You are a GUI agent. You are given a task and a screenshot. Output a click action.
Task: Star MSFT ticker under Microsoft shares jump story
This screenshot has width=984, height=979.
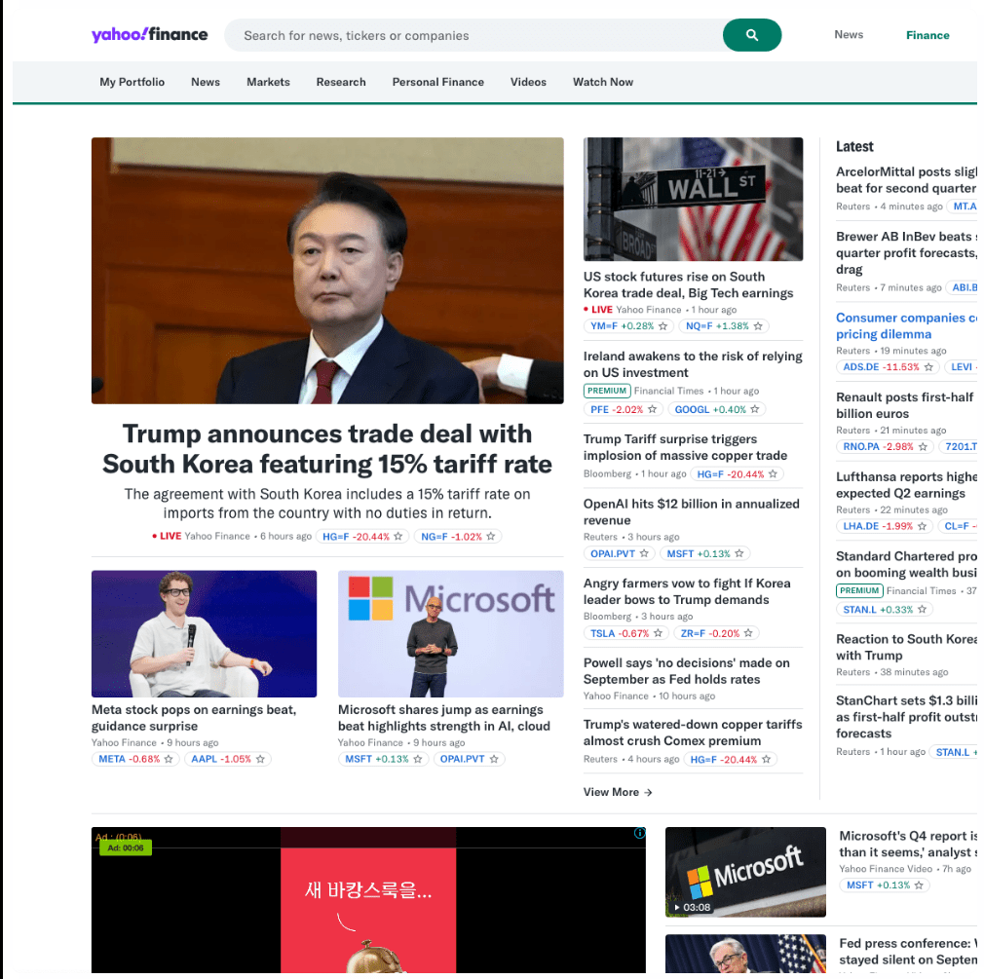(417, 759)
